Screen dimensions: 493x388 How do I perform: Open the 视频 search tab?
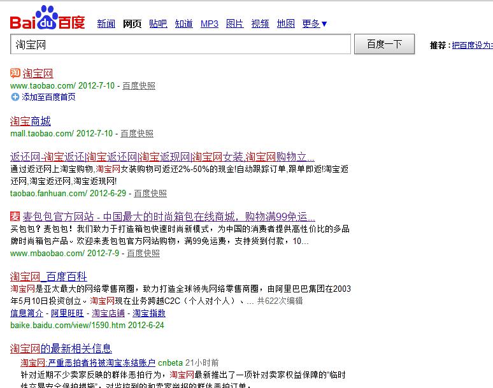(x=260, y=24)
